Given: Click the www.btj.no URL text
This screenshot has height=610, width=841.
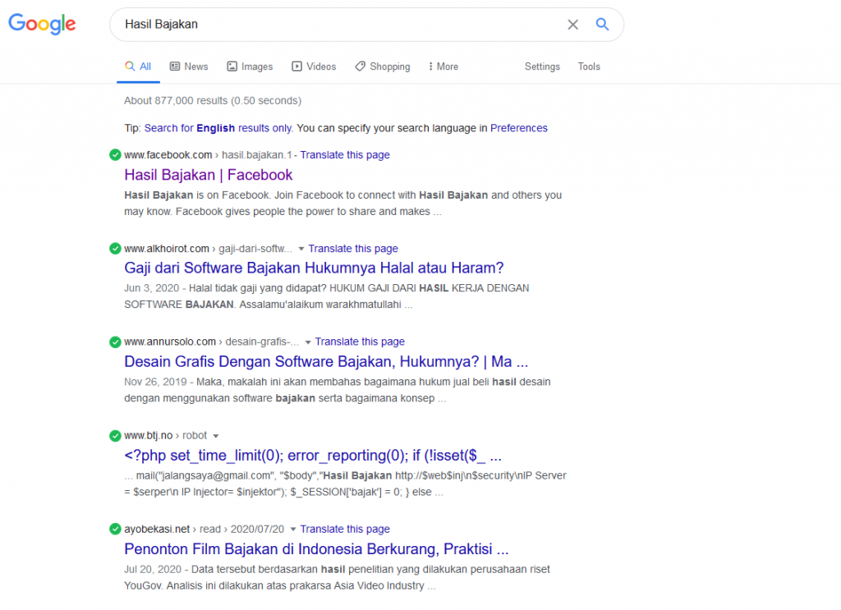Looking at the screenshot, I should 148,436.
